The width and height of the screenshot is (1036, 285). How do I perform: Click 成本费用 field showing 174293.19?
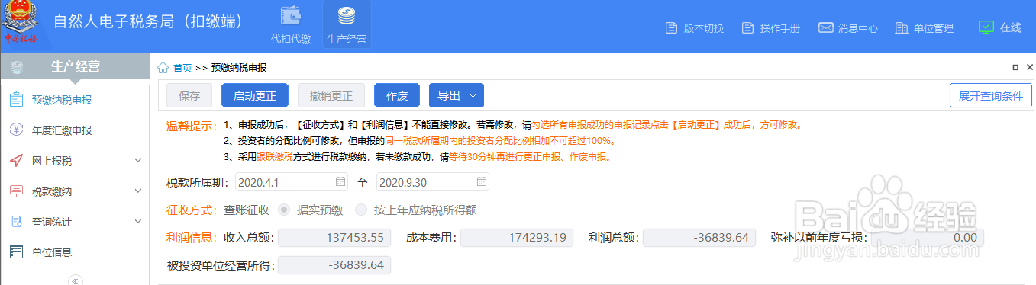517,237
